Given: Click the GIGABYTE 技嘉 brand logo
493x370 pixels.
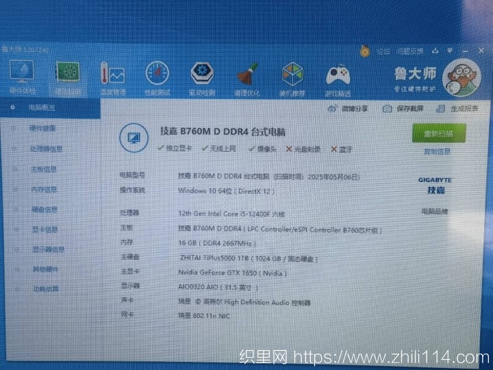Looking at the screenshot, I should pos(435,185).
